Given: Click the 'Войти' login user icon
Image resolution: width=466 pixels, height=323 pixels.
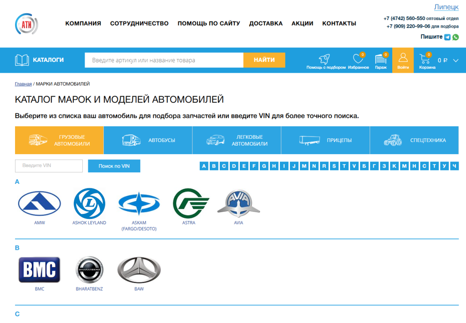Looking at the screenshot, I should 403,61.
